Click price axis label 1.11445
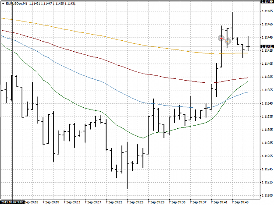Viewport: 274px width, 205px height. [x=267, y=37]
